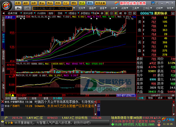Toggle the 测 measure tool
This screenshot has height=127, width=176.
coord(102,13)
